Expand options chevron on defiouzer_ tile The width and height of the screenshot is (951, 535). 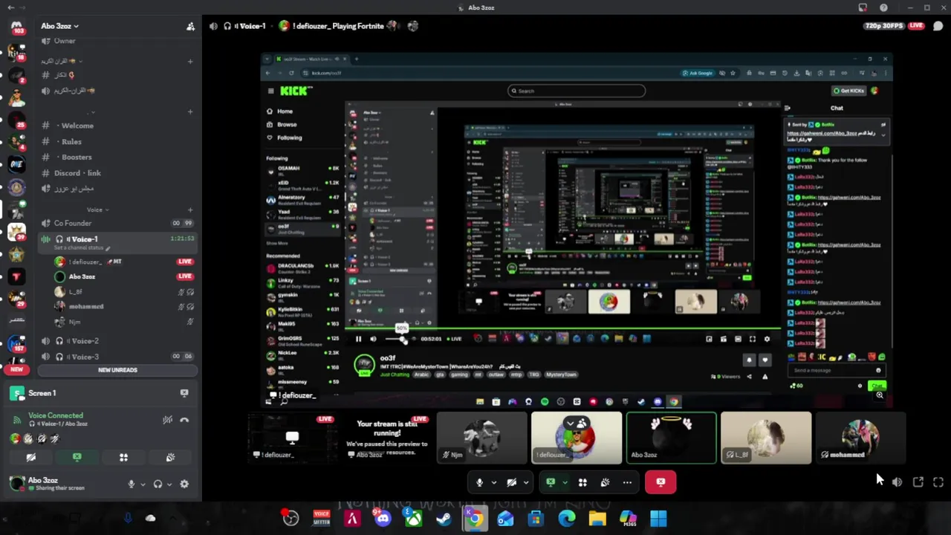pyautogui.click(x=571, y=424)
